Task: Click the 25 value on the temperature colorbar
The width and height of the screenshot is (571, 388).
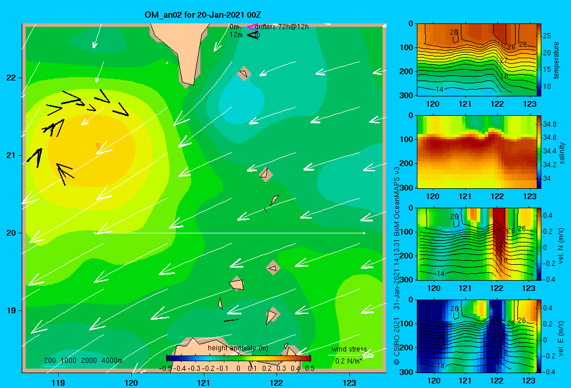Action: click(x=547, y=36)
